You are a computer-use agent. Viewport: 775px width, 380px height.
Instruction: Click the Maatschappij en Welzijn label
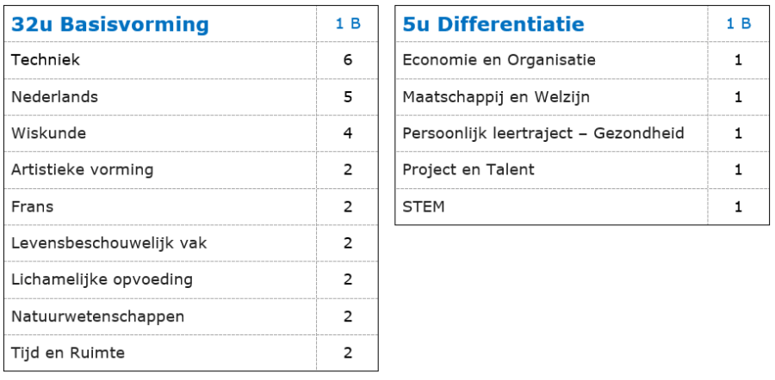[497, 97]
